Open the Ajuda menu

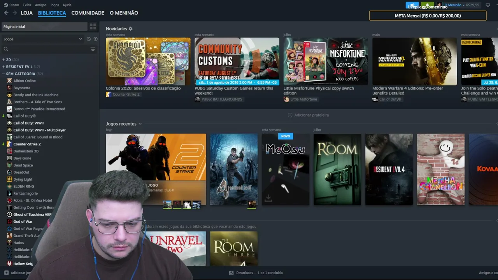[x=67, y=5]
